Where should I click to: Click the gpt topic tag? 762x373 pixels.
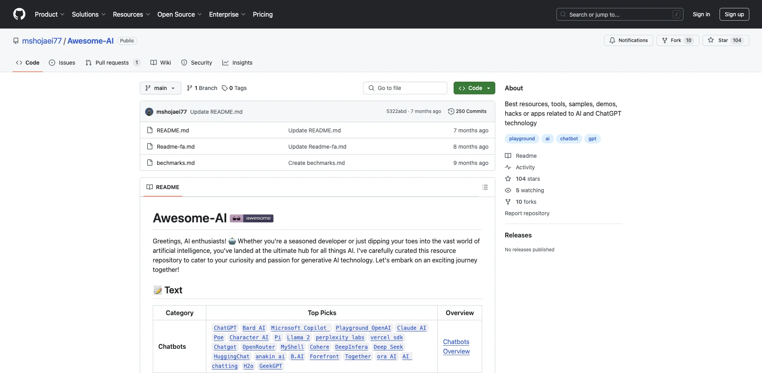tap(592, 139)
